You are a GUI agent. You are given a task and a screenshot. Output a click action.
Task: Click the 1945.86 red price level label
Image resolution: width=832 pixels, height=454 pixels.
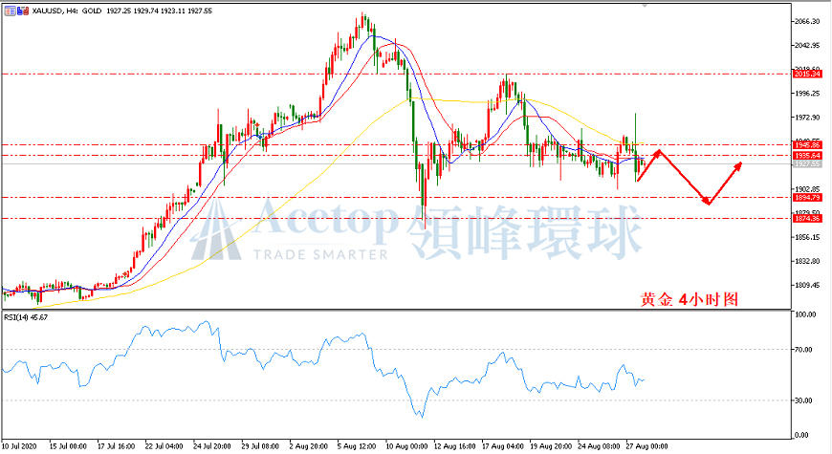coord(807,144)
